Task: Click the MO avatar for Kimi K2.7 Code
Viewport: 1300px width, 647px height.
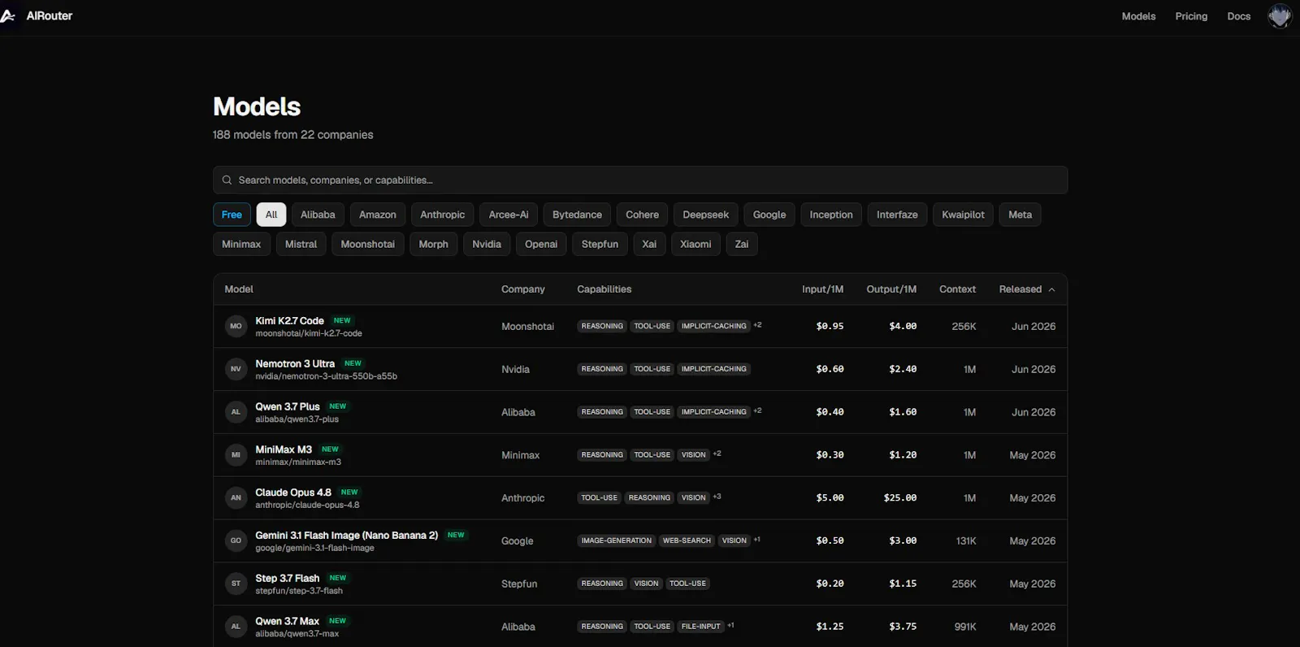Action: click(x=236, y=326)
